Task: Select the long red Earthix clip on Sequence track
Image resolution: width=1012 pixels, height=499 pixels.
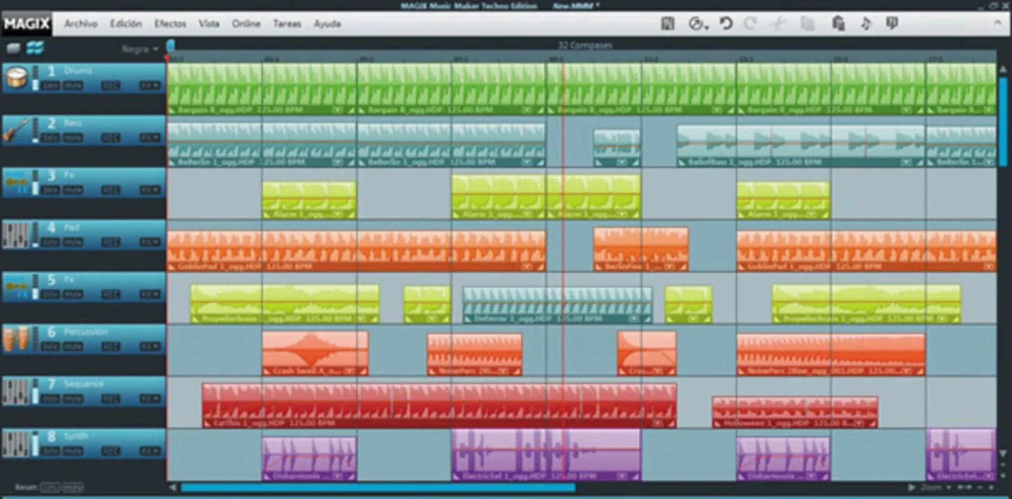Action: [439, 405]
